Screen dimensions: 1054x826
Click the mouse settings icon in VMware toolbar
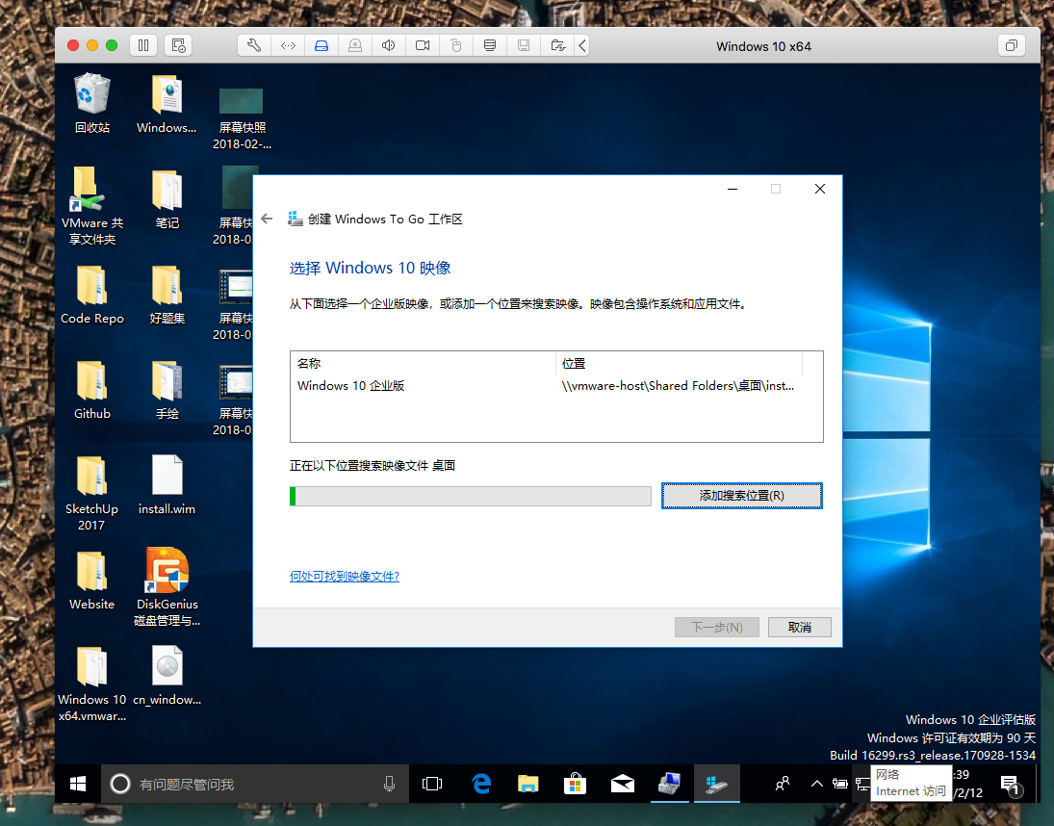(455, 44)
